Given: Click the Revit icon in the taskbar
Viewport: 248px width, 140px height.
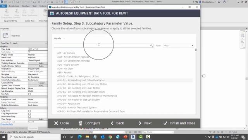Looking at the screenshot, I should coord(133,137).
